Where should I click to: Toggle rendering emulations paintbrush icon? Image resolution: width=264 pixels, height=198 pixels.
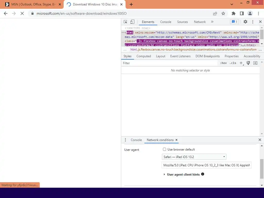coord(248,63)
